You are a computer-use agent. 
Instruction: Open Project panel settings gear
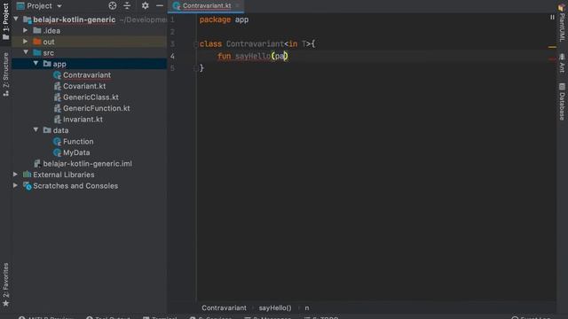[145, 6]
